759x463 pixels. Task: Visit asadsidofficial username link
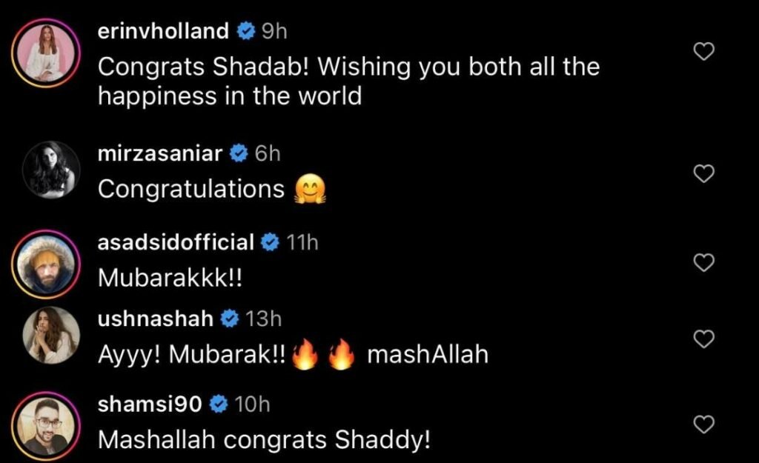(x=176, y=242)
